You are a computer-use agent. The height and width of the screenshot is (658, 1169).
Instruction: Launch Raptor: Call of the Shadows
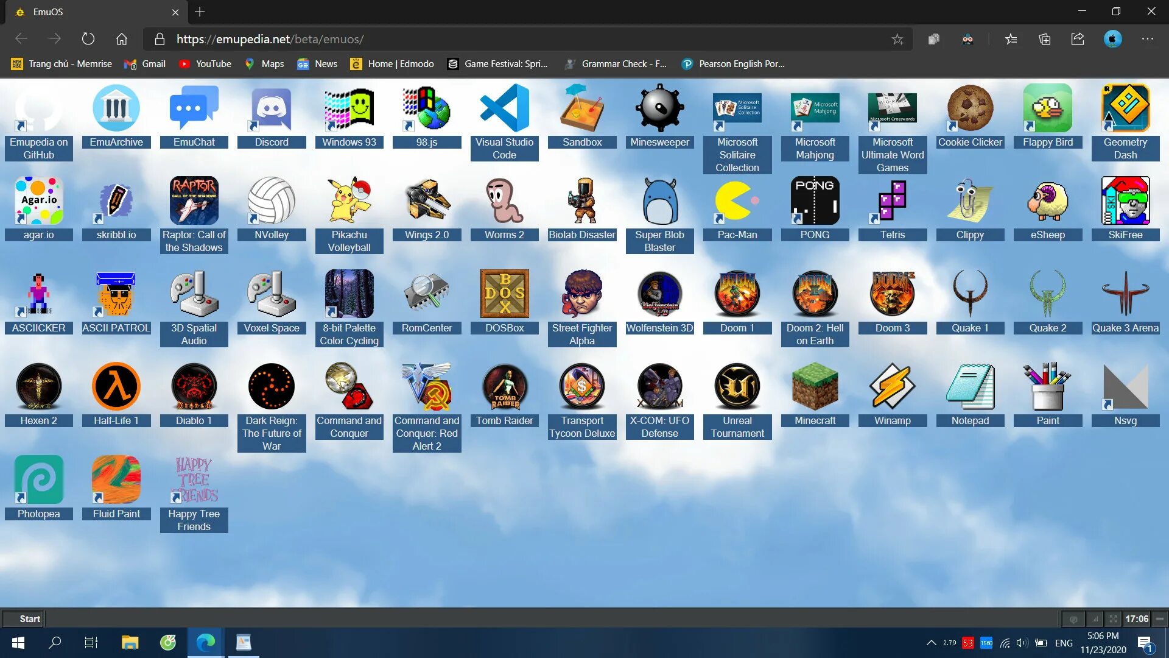[x=194, y=215]
